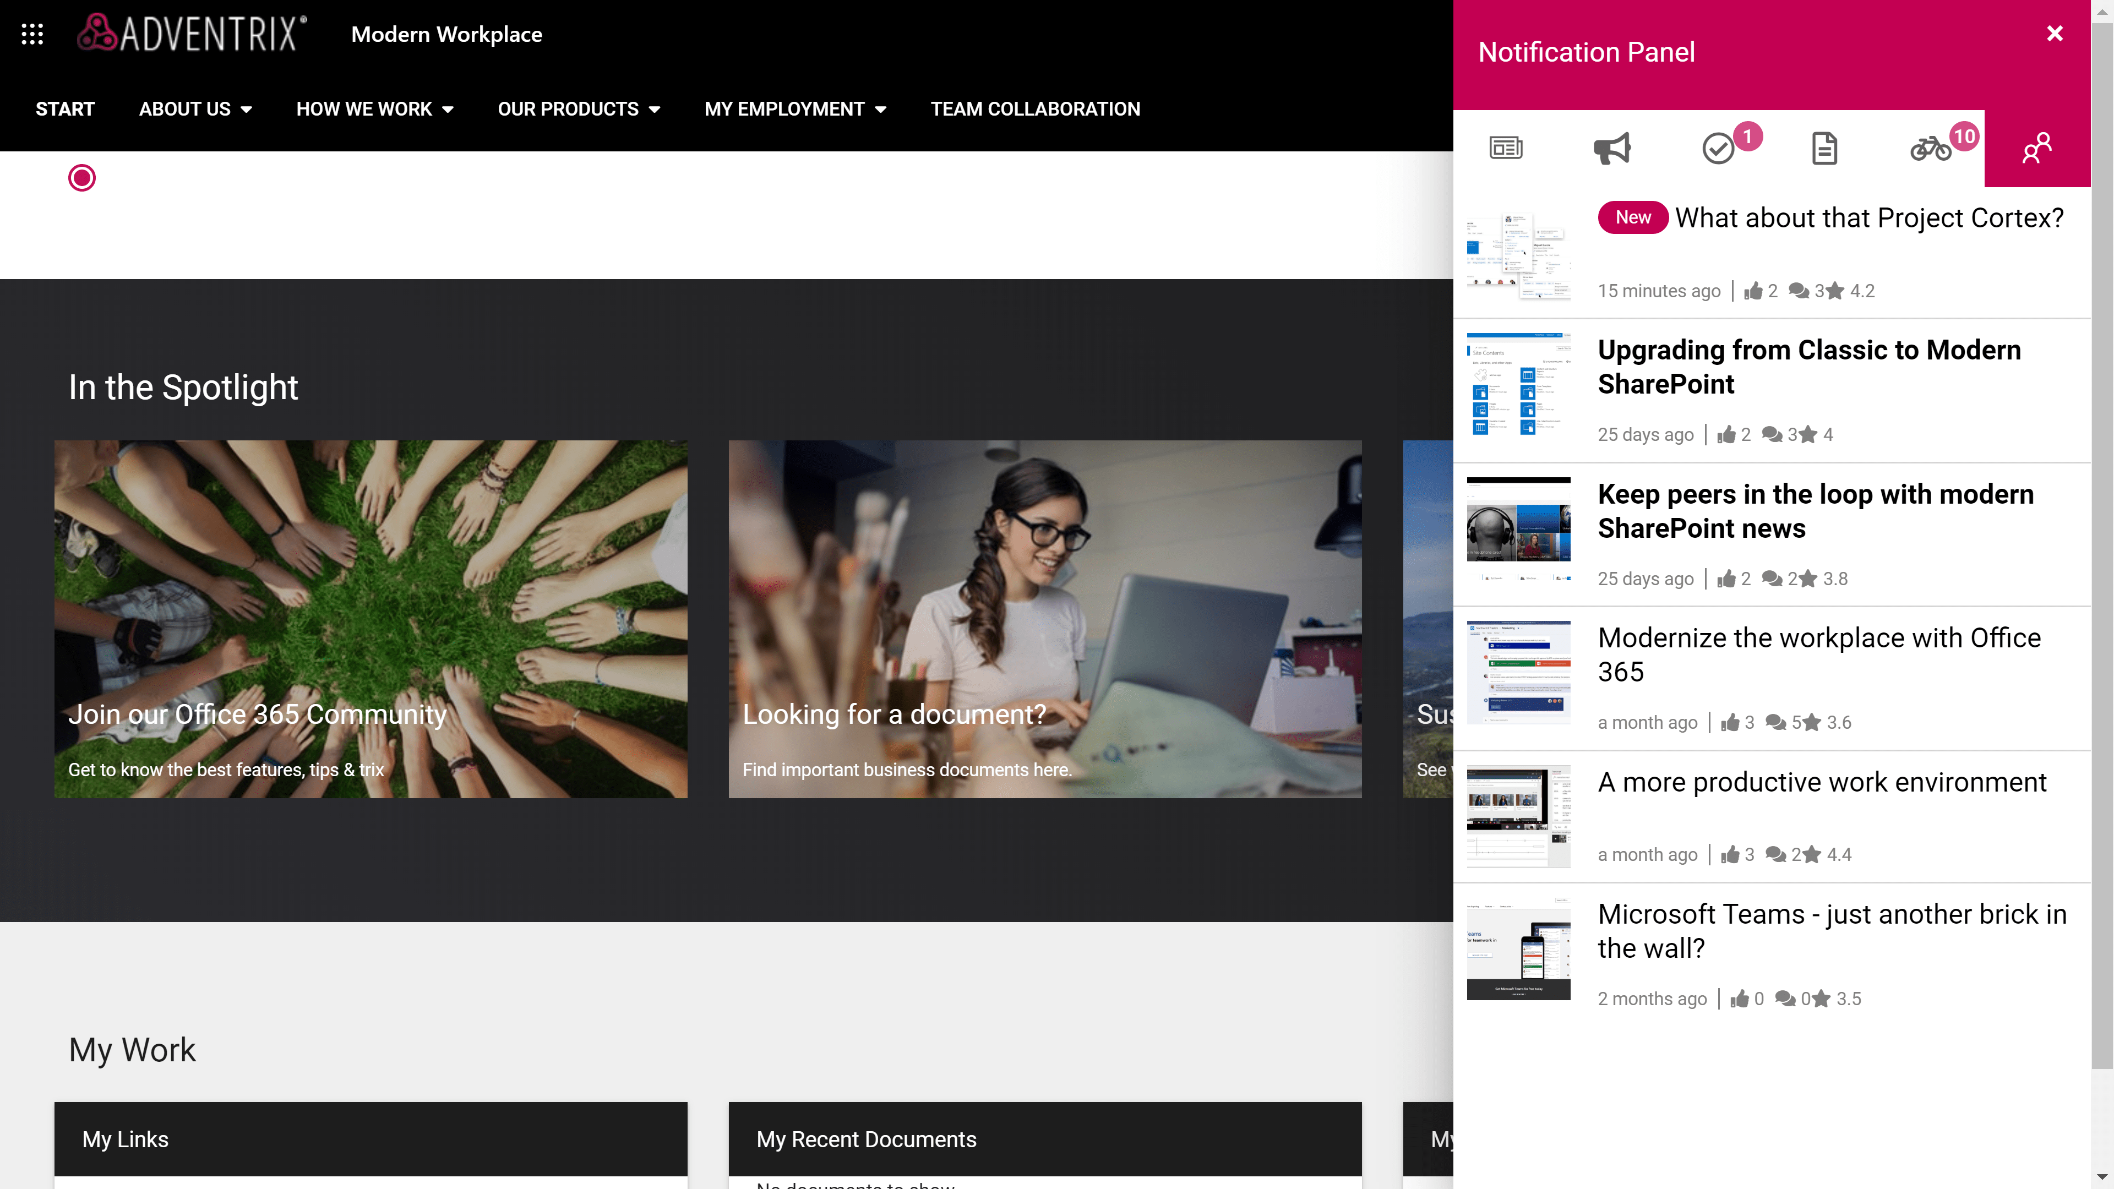
Task: Open the app launcher waffle grid
Action: (x=32, y=34)
